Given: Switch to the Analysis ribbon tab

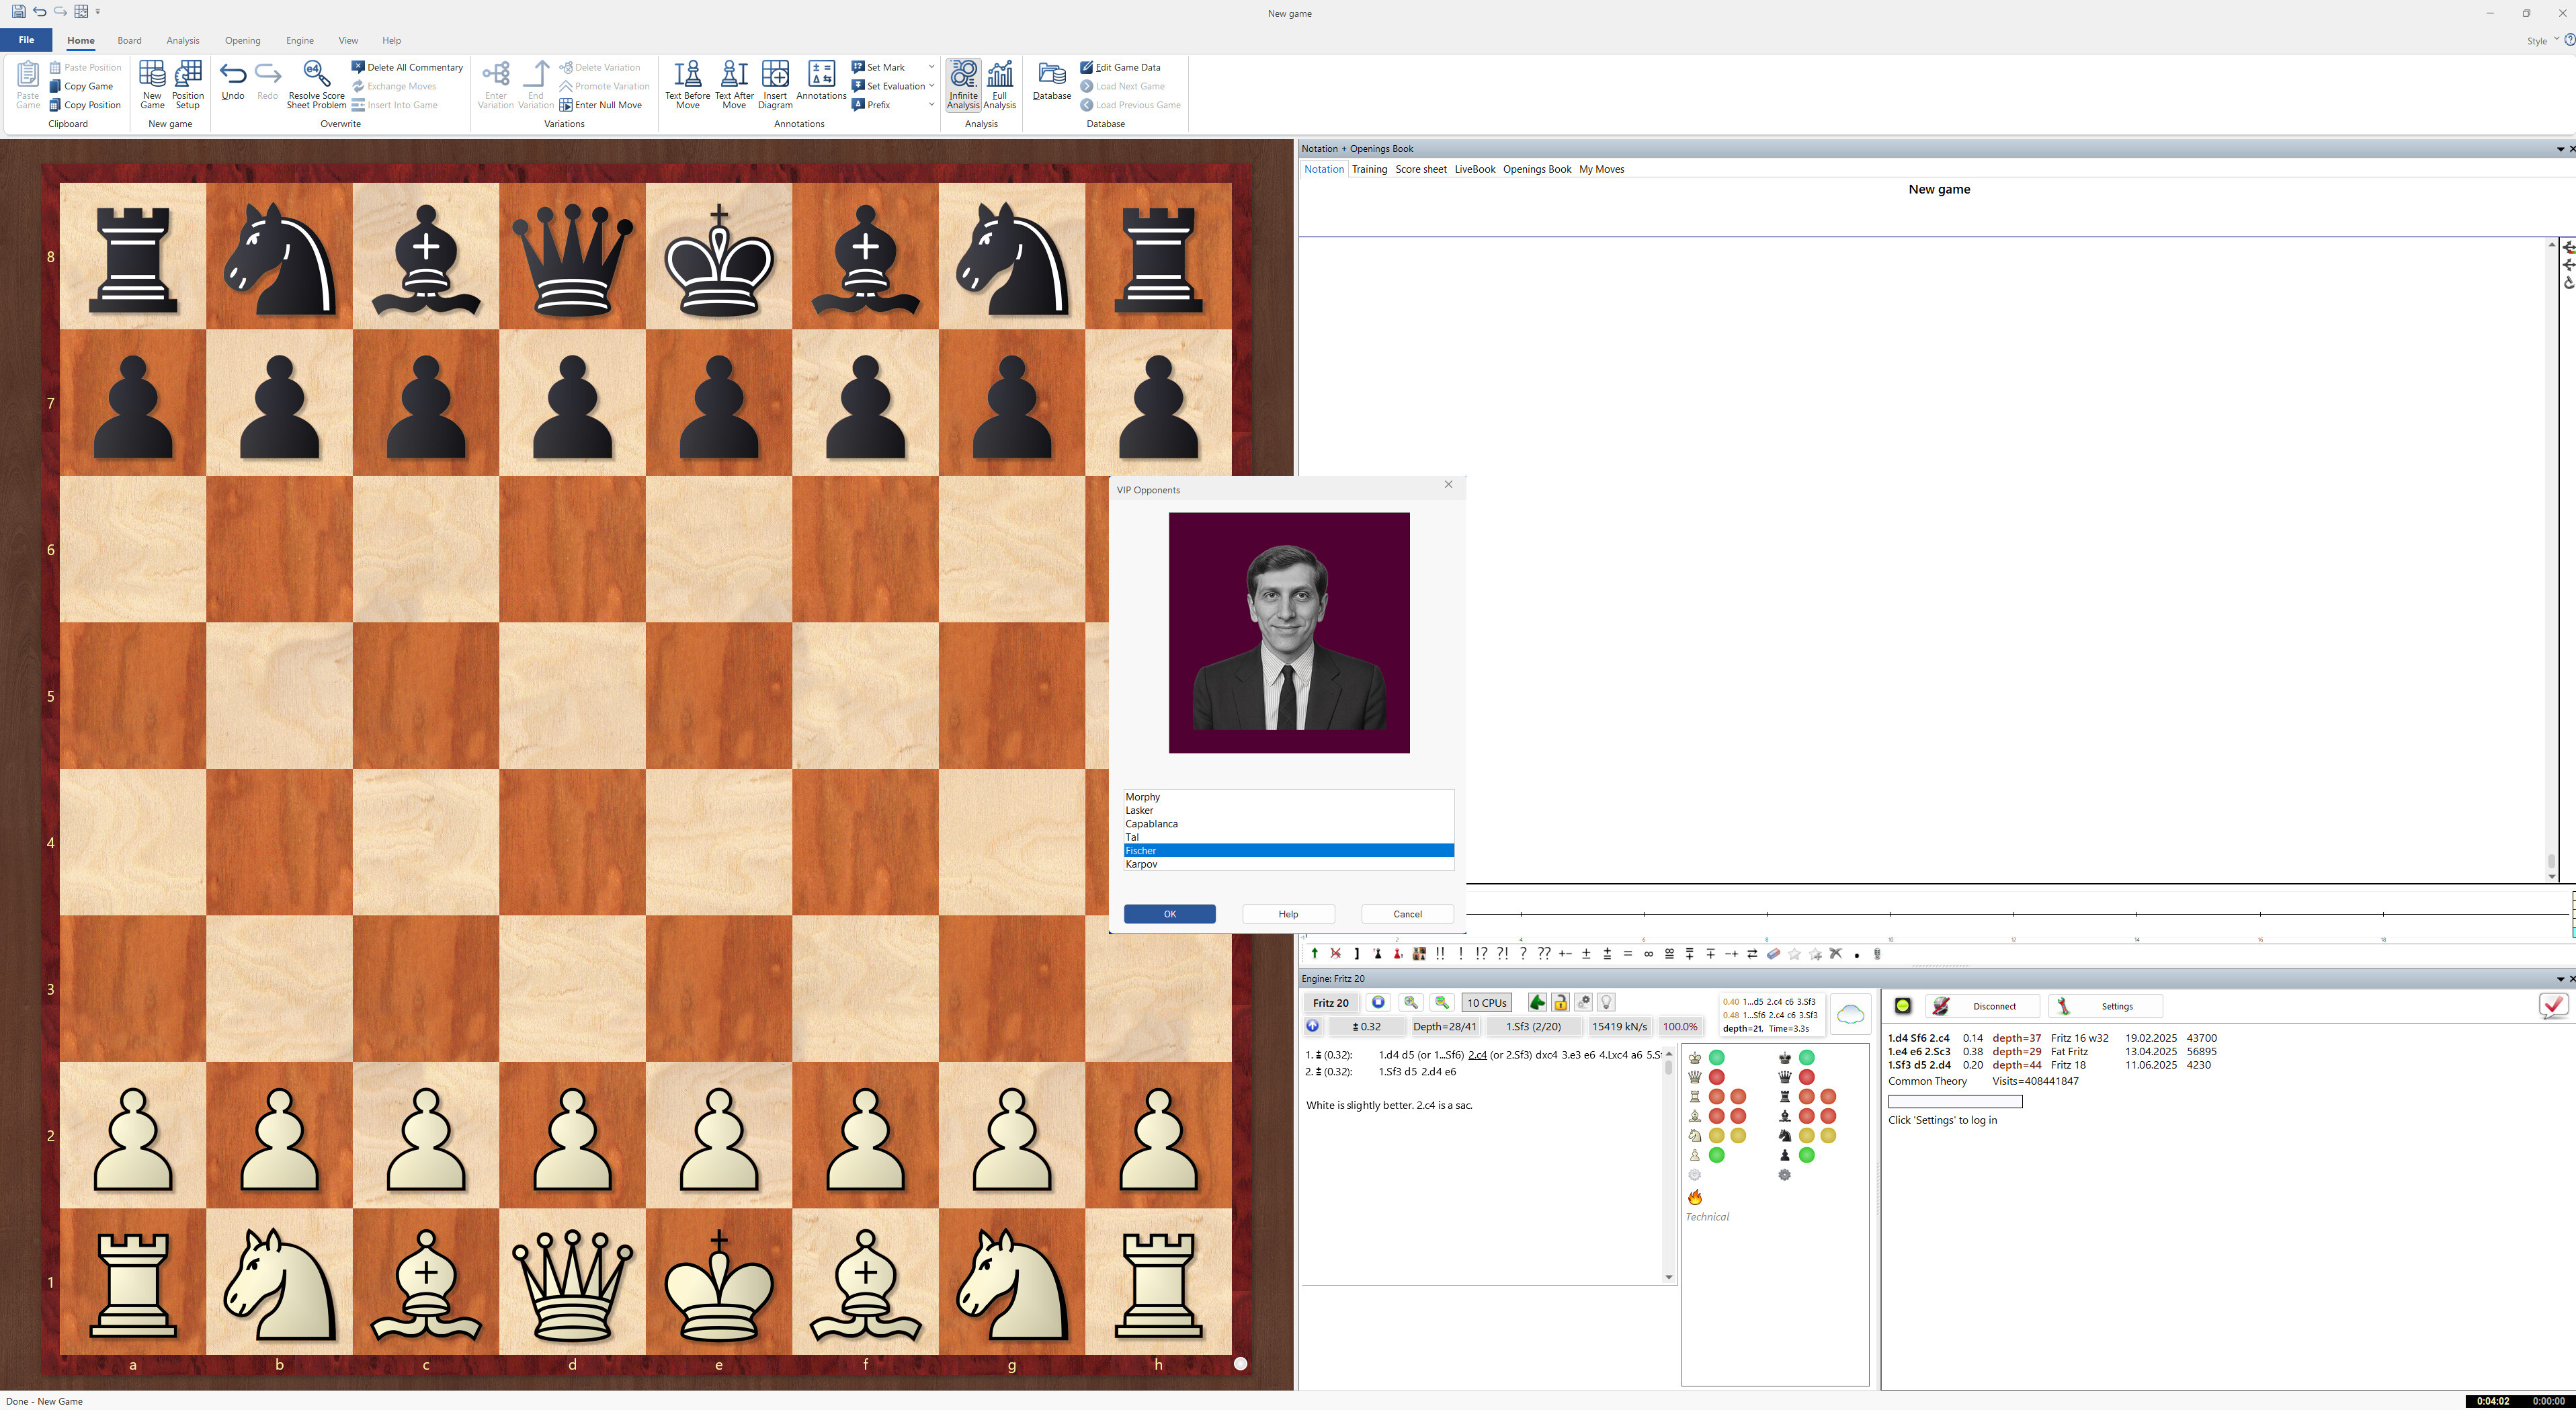Looking at the screenshot, I should click(x=182, y=40).
